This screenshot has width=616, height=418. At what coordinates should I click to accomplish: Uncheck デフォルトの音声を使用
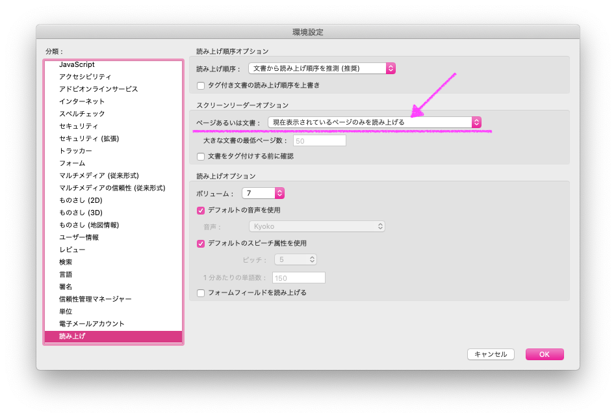click(x=201, y=211)
